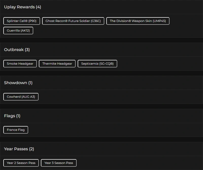The width and height of the screenshot is (203, 170).
Task: Pick the Thermite Headgear item
Action: click(x=57, y=64)
